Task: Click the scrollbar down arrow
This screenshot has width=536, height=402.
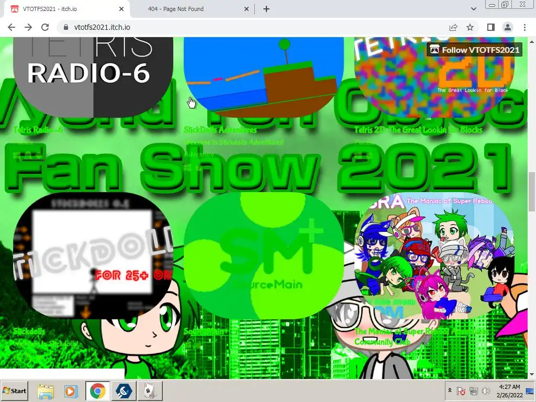Action: click(532, 375)
